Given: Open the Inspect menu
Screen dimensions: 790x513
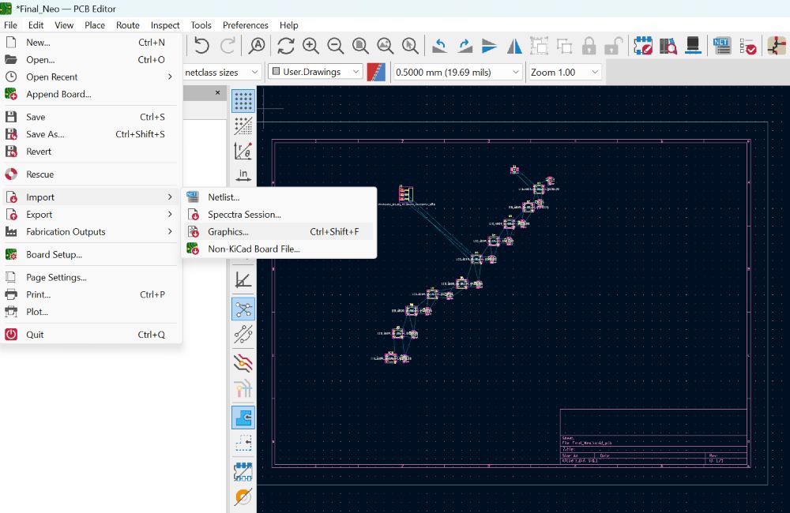Looking at the screenshot, I should [165, 25].
